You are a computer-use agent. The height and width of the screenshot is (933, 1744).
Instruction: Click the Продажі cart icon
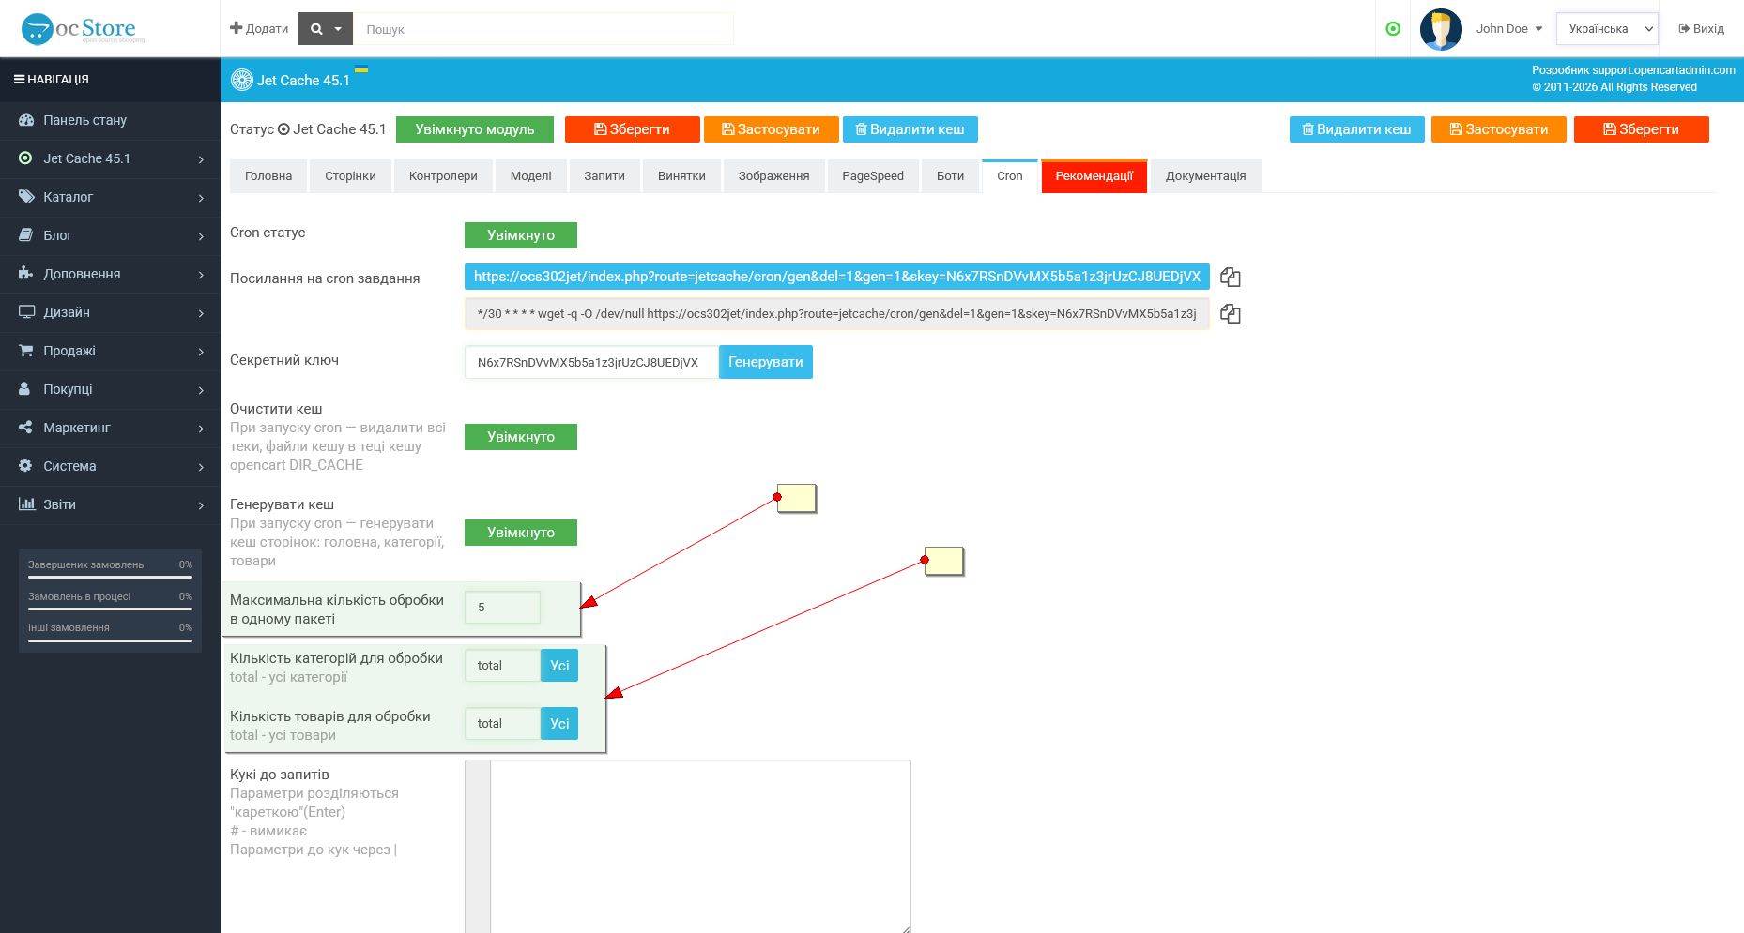(x=25, y=351)
